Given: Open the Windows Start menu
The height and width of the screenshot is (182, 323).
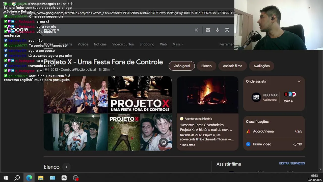Looking at the screenshot, I should point(6,178).
